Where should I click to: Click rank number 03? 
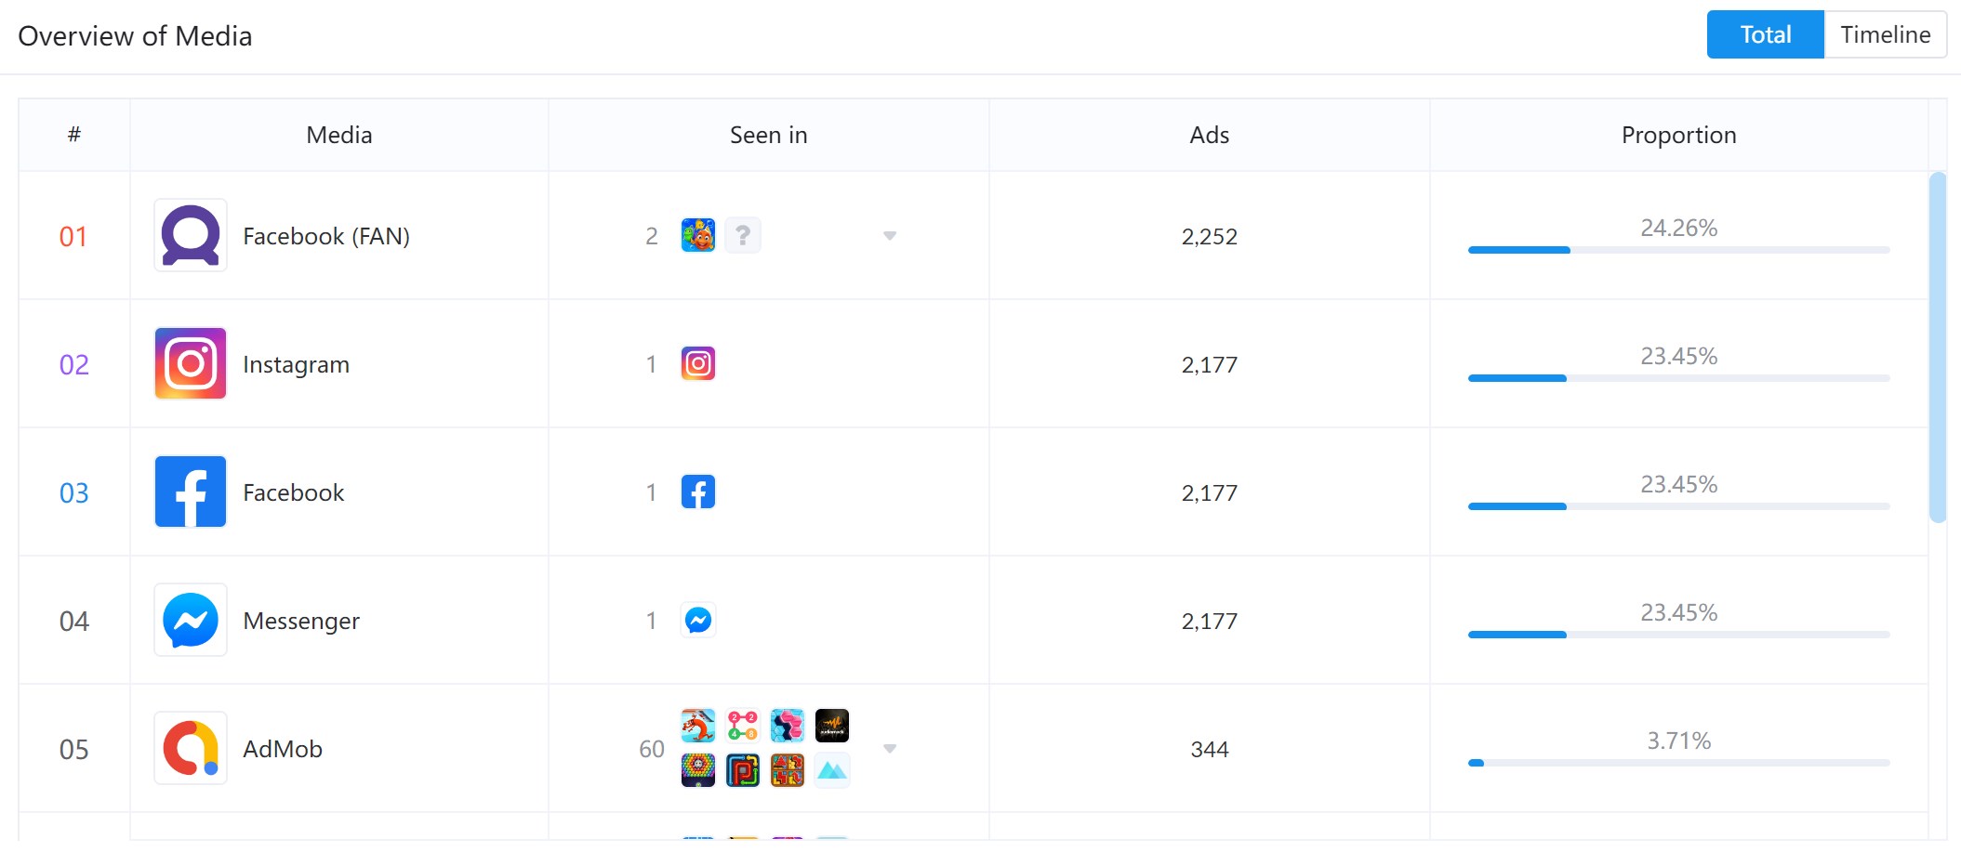click(x=74, y=492)
